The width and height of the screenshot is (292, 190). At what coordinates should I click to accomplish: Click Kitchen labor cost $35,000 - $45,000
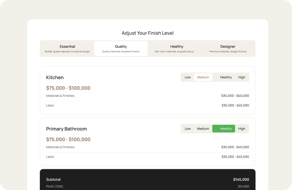(x=235, y=105)
